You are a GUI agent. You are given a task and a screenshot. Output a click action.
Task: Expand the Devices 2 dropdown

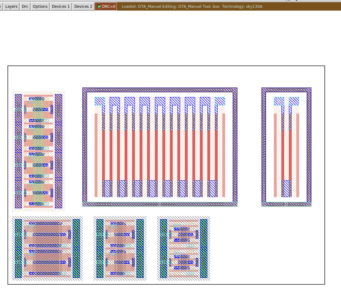point(83,6)
